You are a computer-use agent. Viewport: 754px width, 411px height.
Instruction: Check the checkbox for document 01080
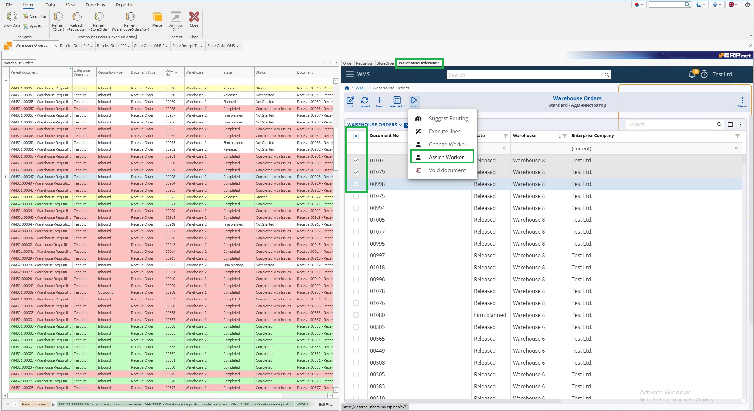[x=356, y=315]
